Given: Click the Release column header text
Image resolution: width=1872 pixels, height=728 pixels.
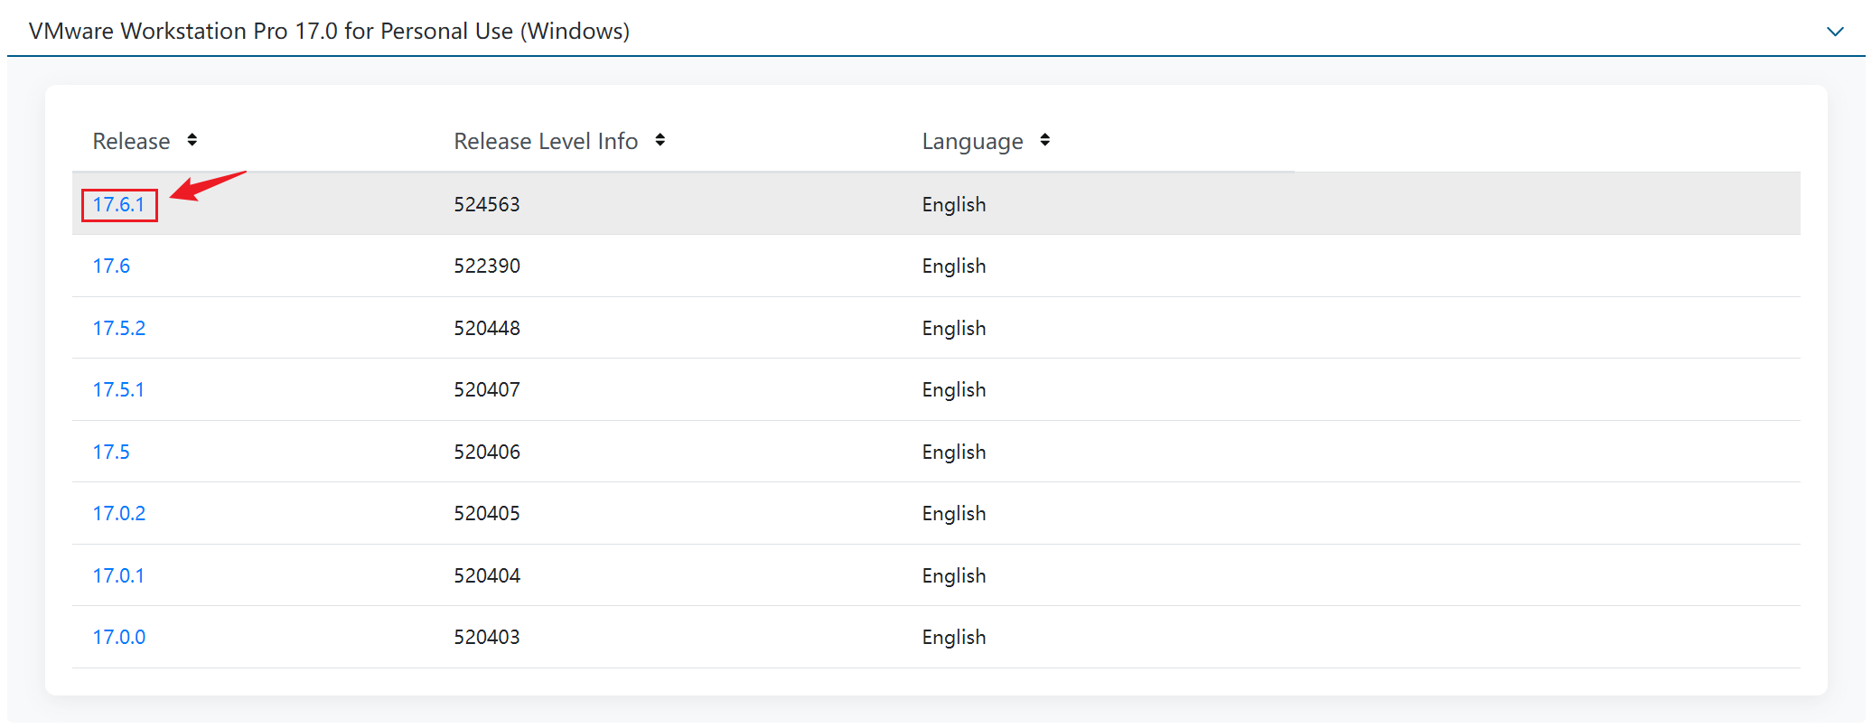Looking at the screenshot, I should [131, 142].
